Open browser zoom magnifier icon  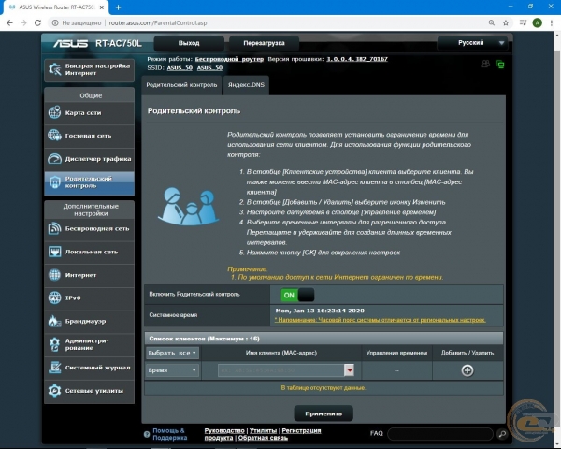point(492,22)
